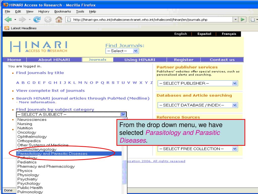Click the Latest Headlines RSS feed icon
258x194 pixels.
[x=7, y=28]
